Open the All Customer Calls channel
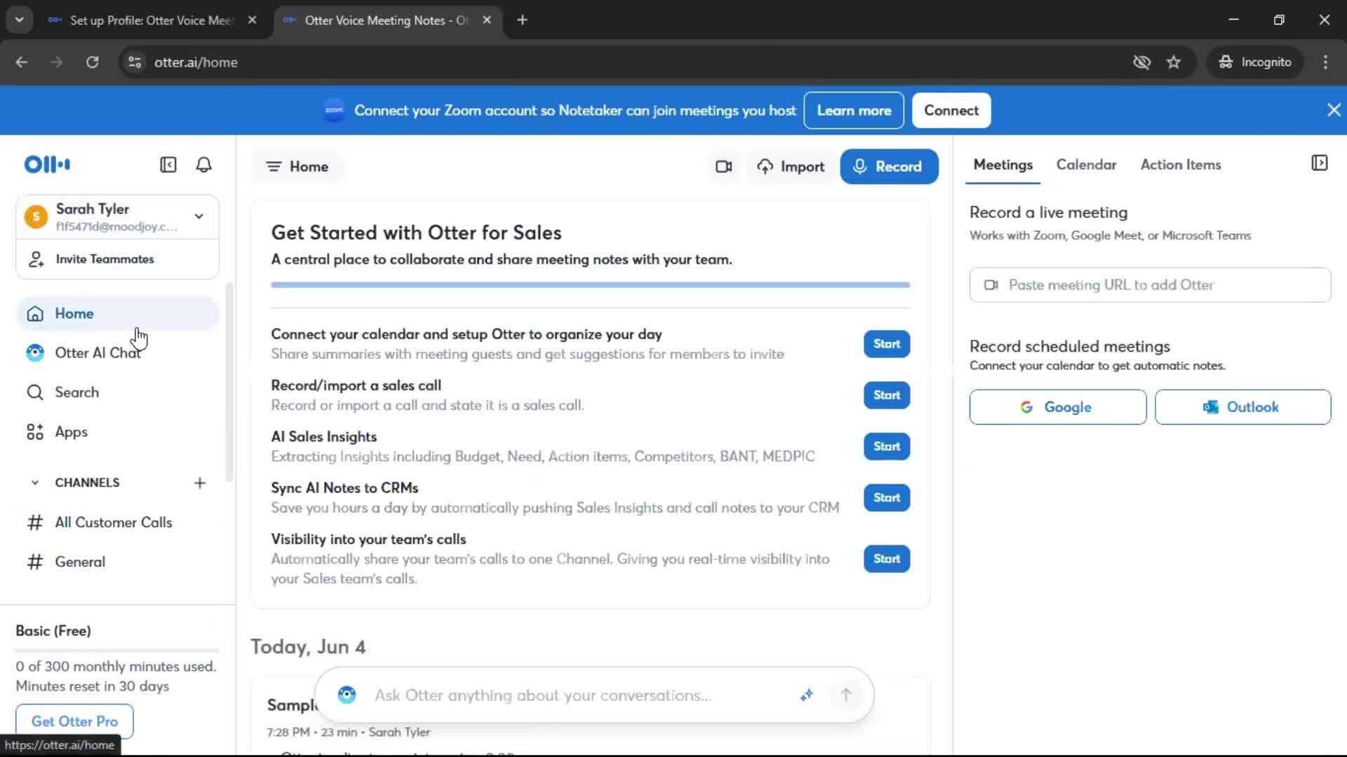This screenshot has width=1347, height=757. [x=118, y=522]
